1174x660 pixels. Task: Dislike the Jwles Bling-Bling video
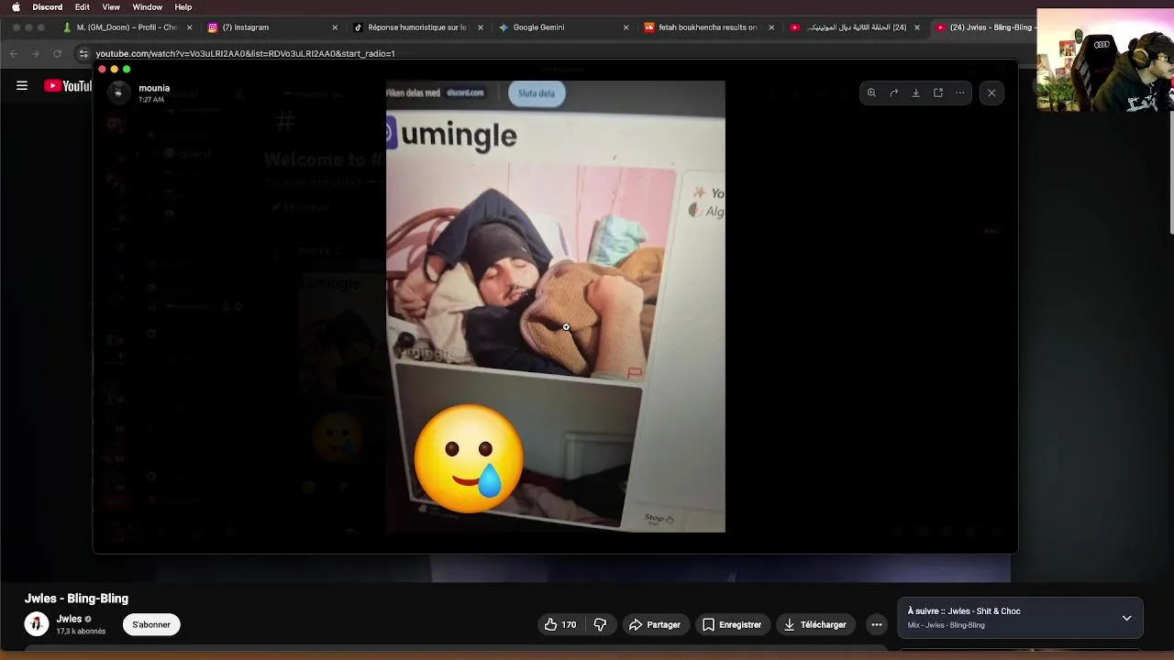(600, 624)
